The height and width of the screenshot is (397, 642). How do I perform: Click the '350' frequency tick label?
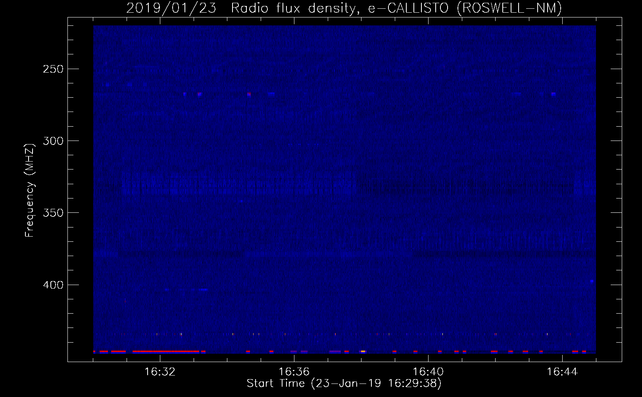(x=53, y=213)
